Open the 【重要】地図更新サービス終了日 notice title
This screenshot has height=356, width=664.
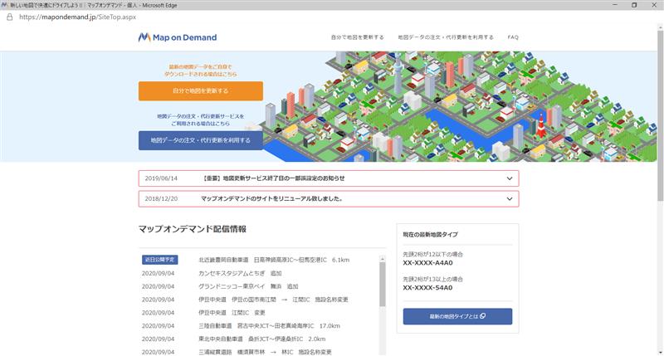coord(274,178)
